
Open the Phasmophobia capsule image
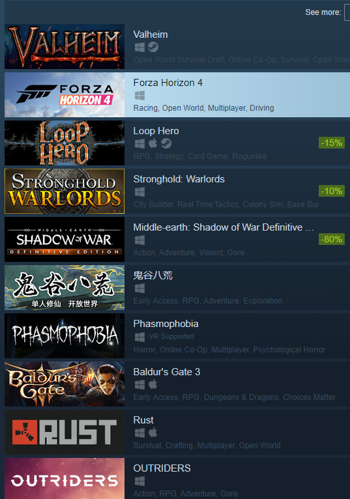pyautogui.click(x=65, y=335)
